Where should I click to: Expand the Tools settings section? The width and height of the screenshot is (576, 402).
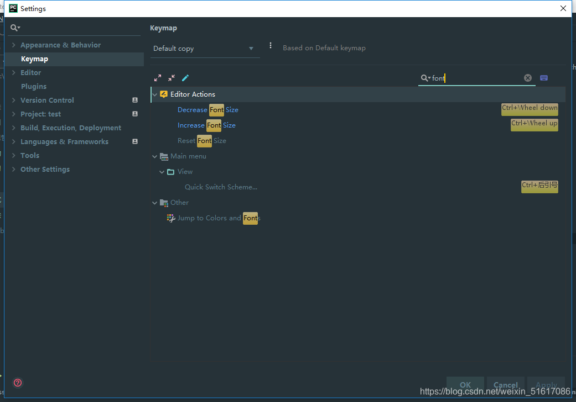(x=14, y=155)
